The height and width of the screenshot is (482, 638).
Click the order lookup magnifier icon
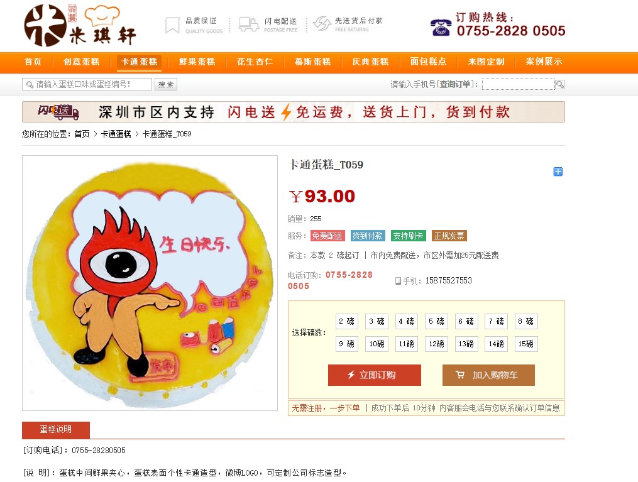pos(560,84)
